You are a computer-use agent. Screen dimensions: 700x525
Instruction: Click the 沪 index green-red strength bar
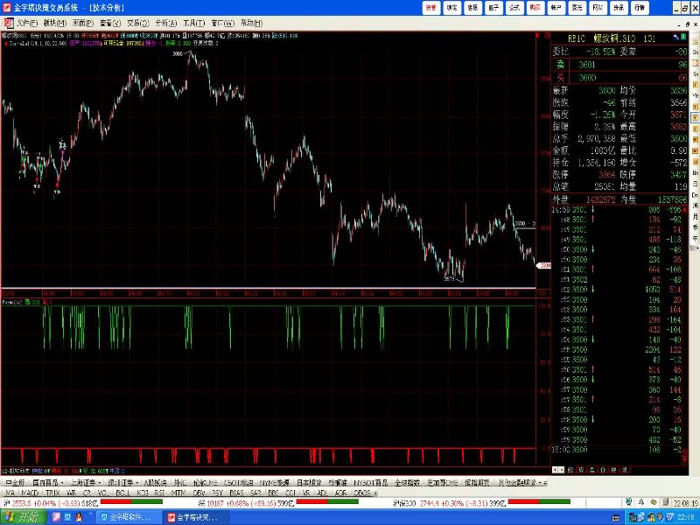[x=131, y=501]
